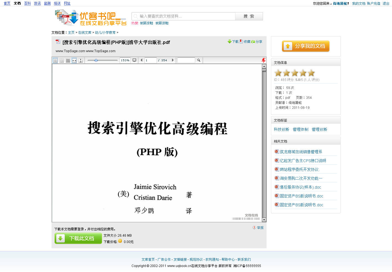Click the first hot search term 坡跟凉鞋
Viewport: 392px width, 272px height.
click(147, 23)
